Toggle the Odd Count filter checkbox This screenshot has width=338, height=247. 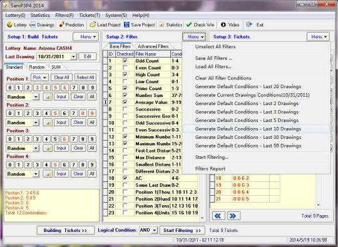click(x=125, y=61)
